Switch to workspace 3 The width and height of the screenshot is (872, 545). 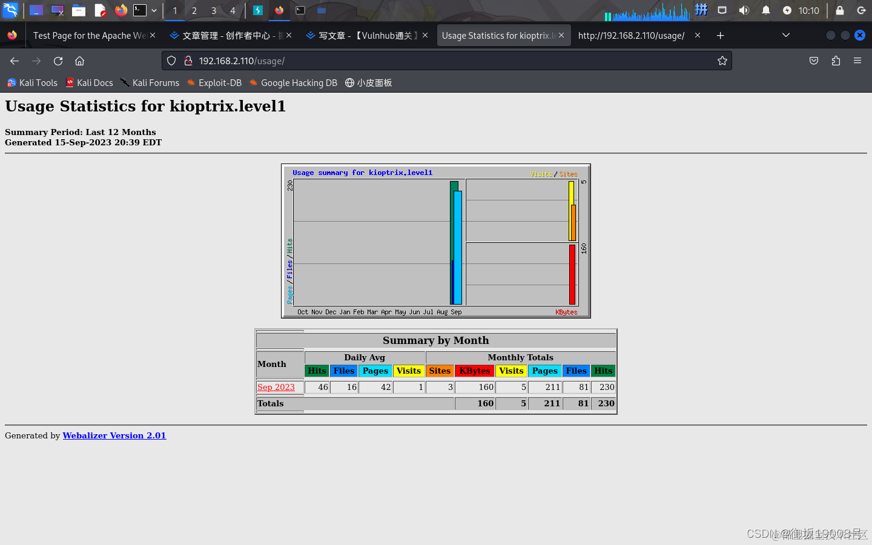tap(214, 10)
